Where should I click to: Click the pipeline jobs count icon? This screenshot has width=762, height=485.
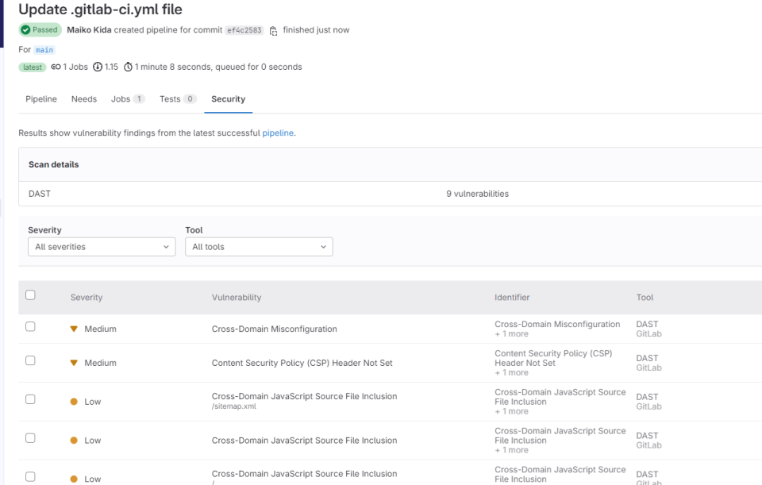[x=56, y=67]
